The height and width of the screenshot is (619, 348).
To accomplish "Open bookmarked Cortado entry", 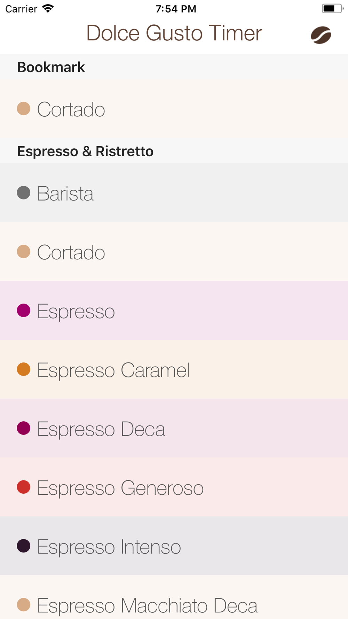I will [x=174, y=109].
